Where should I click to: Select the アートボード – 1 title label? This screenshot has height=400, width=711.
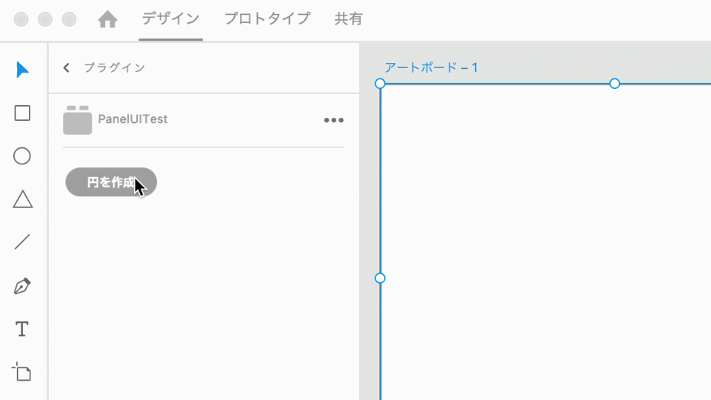click(x=431, y=67)
